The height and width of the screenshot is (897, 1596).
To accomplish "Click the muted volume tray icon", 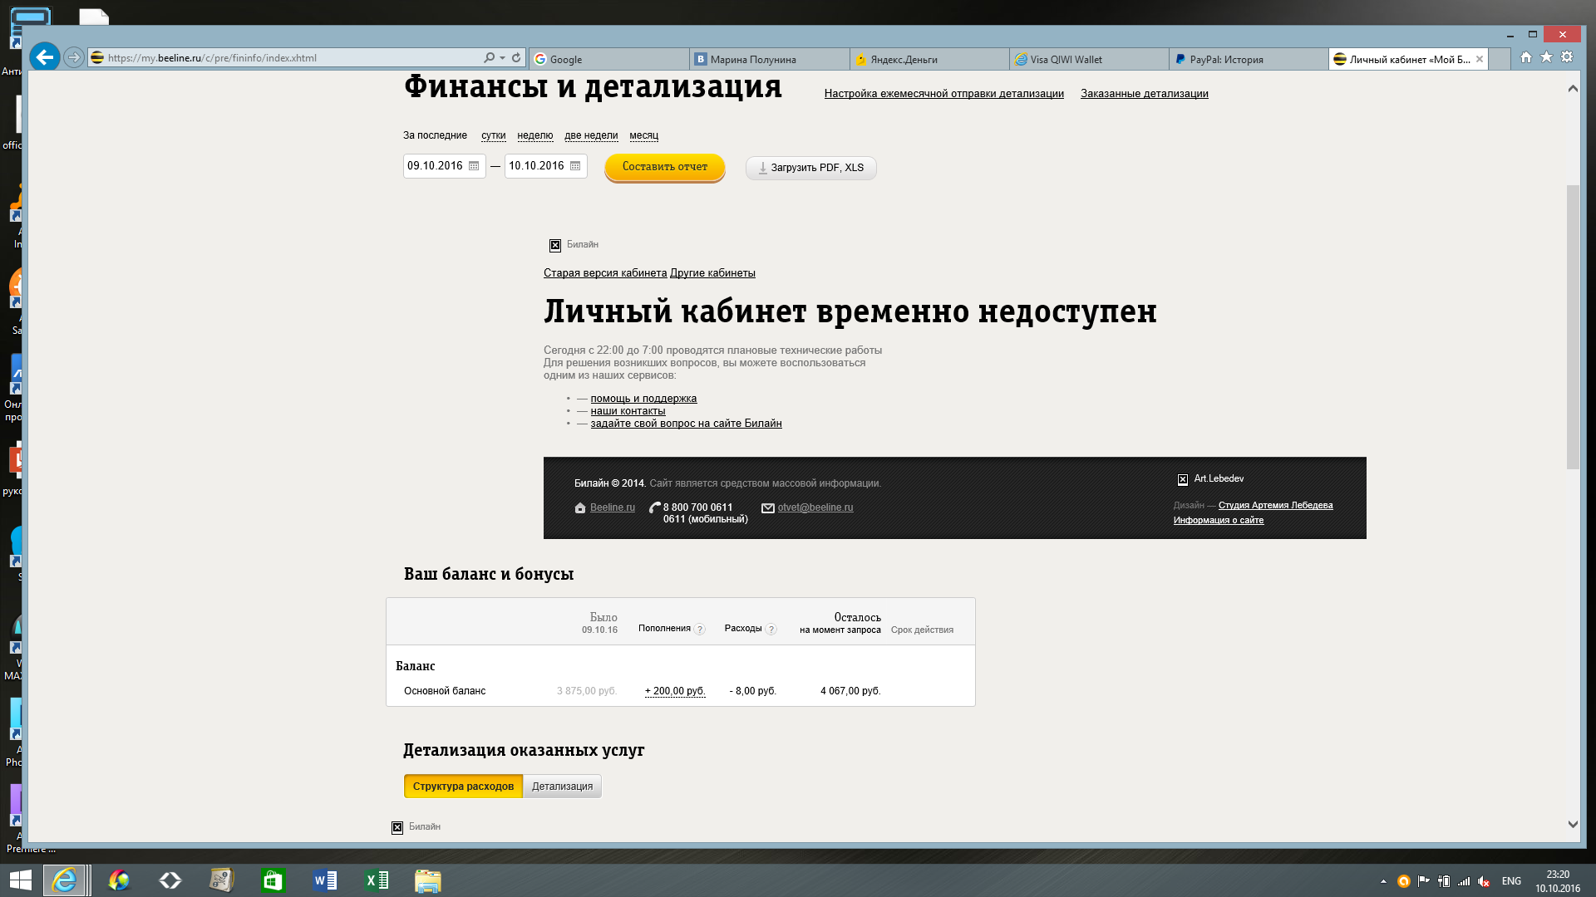I will point(1484,881).
